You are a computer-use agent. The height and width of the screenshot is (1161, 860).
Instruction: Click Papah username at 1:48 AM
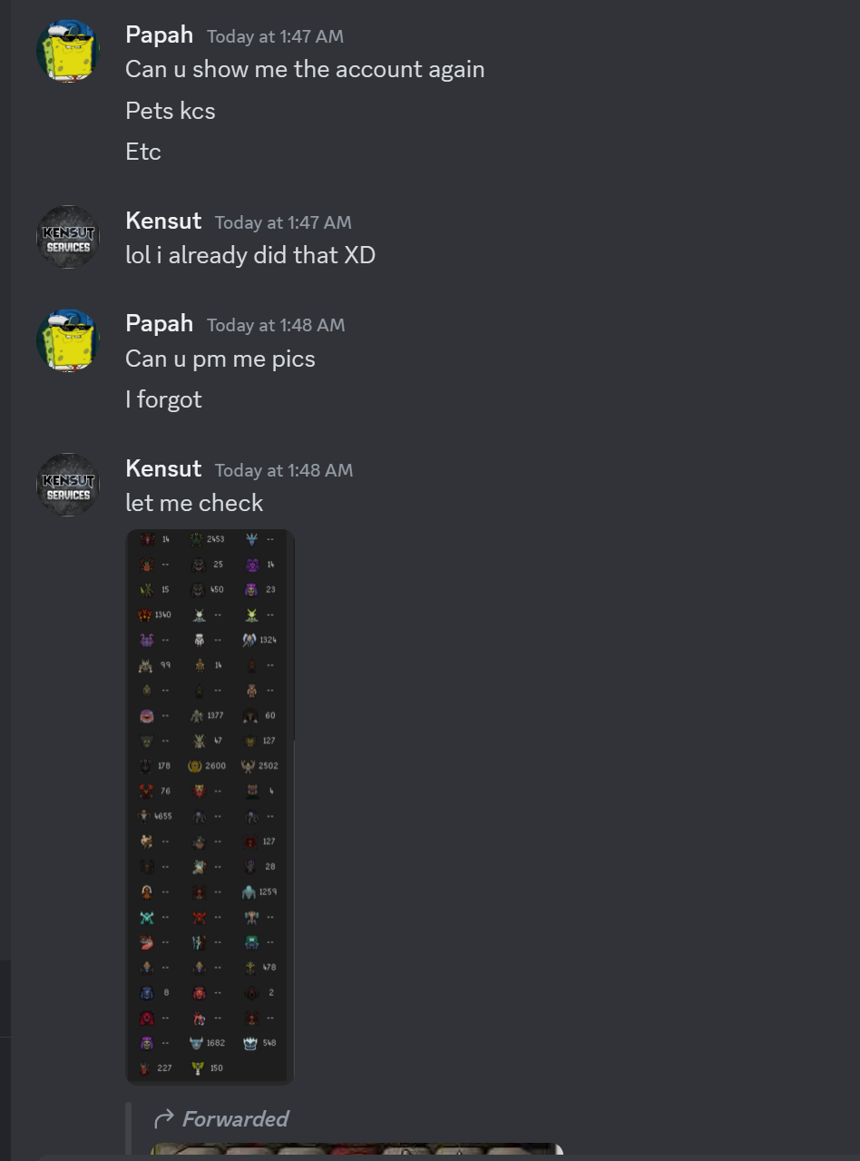[159, 324]
